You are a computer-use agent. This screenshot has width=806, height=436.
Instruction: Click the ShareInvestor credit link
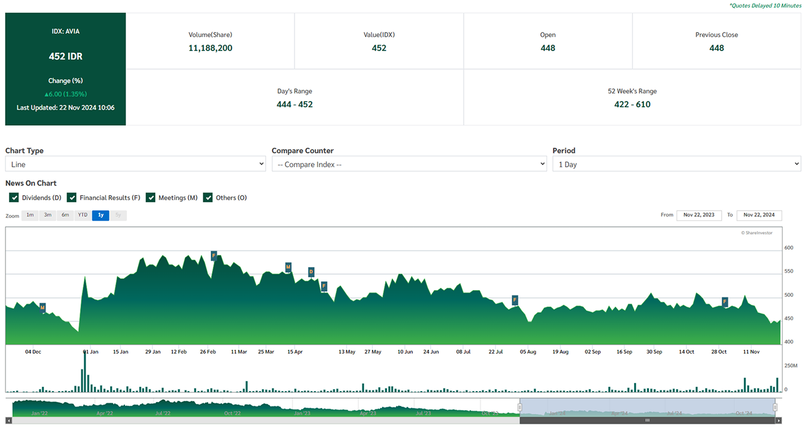(x=756, y=233)
